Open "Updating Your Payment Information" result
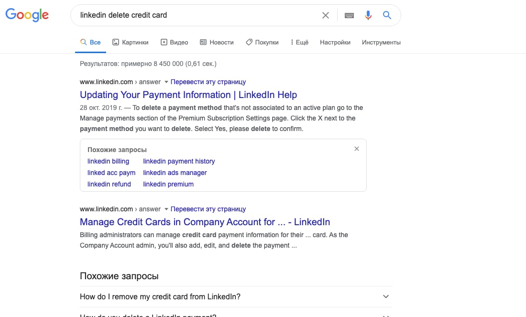The height and width of the screenshot is (317, 526). [x=188, y=95]
